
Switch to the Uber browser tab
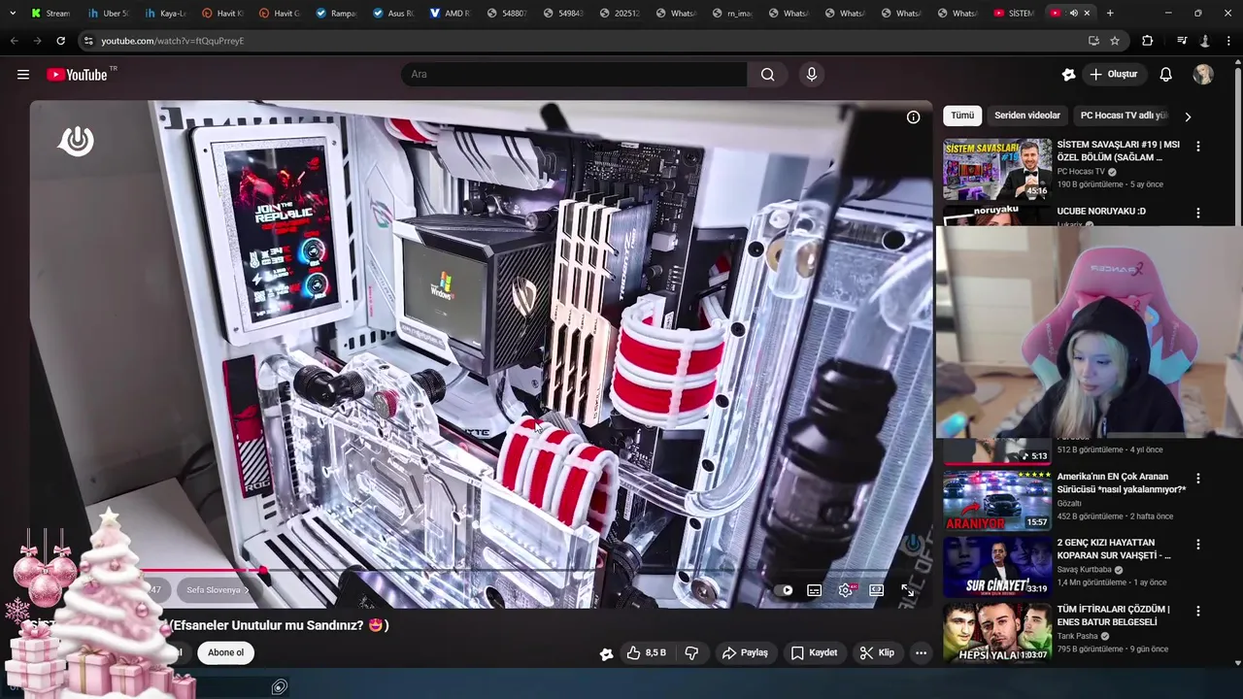(x=107, y=14)
